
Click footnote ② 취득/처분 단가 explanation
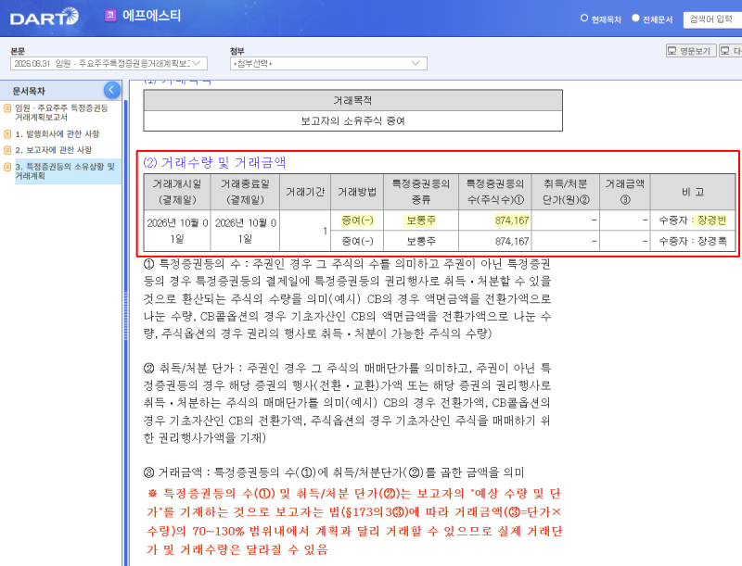point(348,403)
